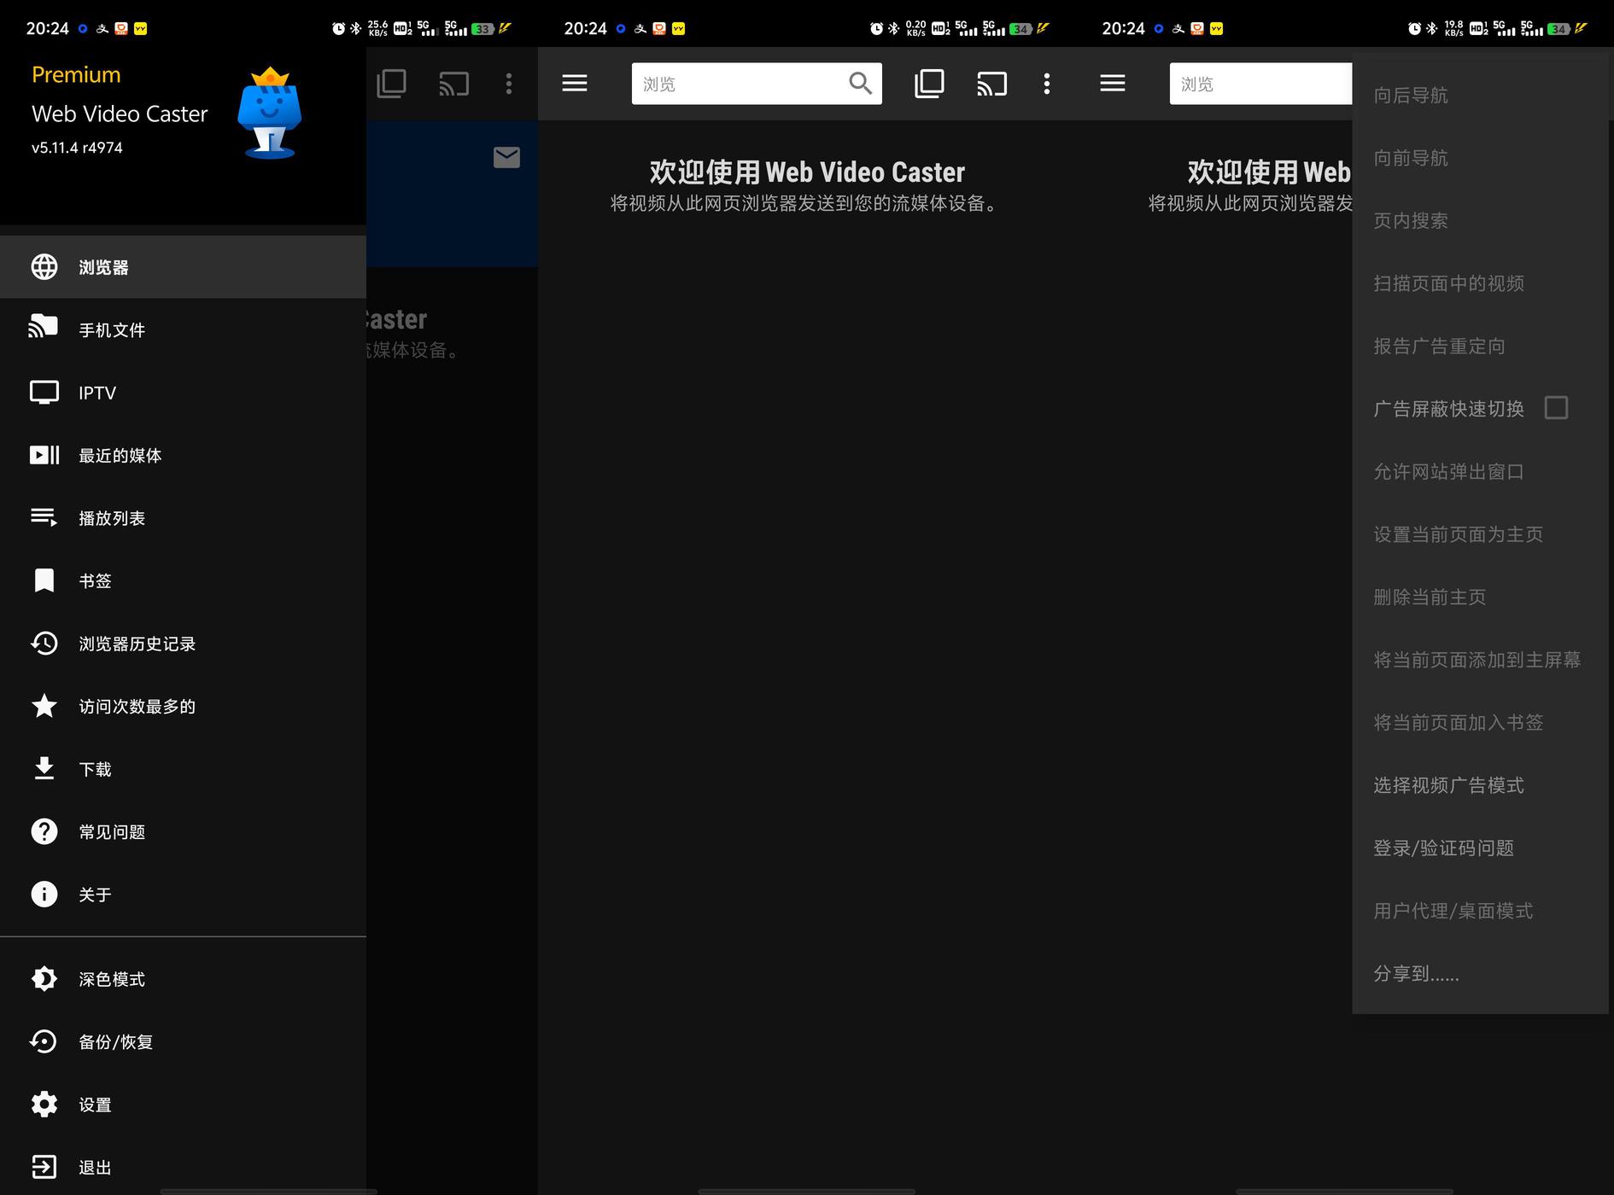Select 允许网站弹出窗口 option
Image resolution: width=1614 pixels, height=1195 pixels.
[x=1481, y=471]
